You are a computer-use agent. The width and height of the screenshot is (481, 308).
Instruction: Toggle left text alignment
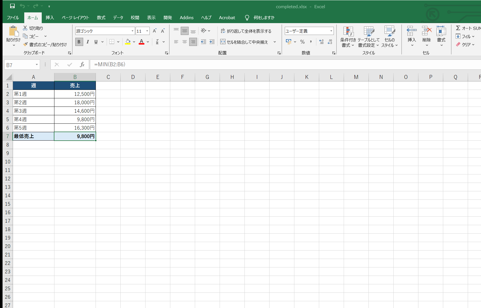click(x=176, y=42)
